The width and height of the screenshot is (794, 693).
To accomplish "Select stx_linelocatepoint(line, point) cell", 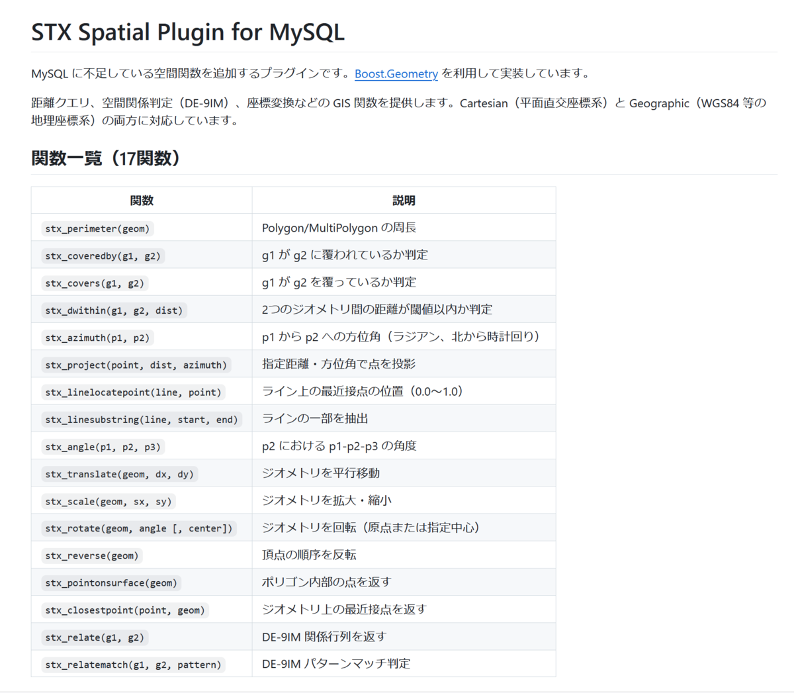I will pyautogui.click(x=134, y=392).
